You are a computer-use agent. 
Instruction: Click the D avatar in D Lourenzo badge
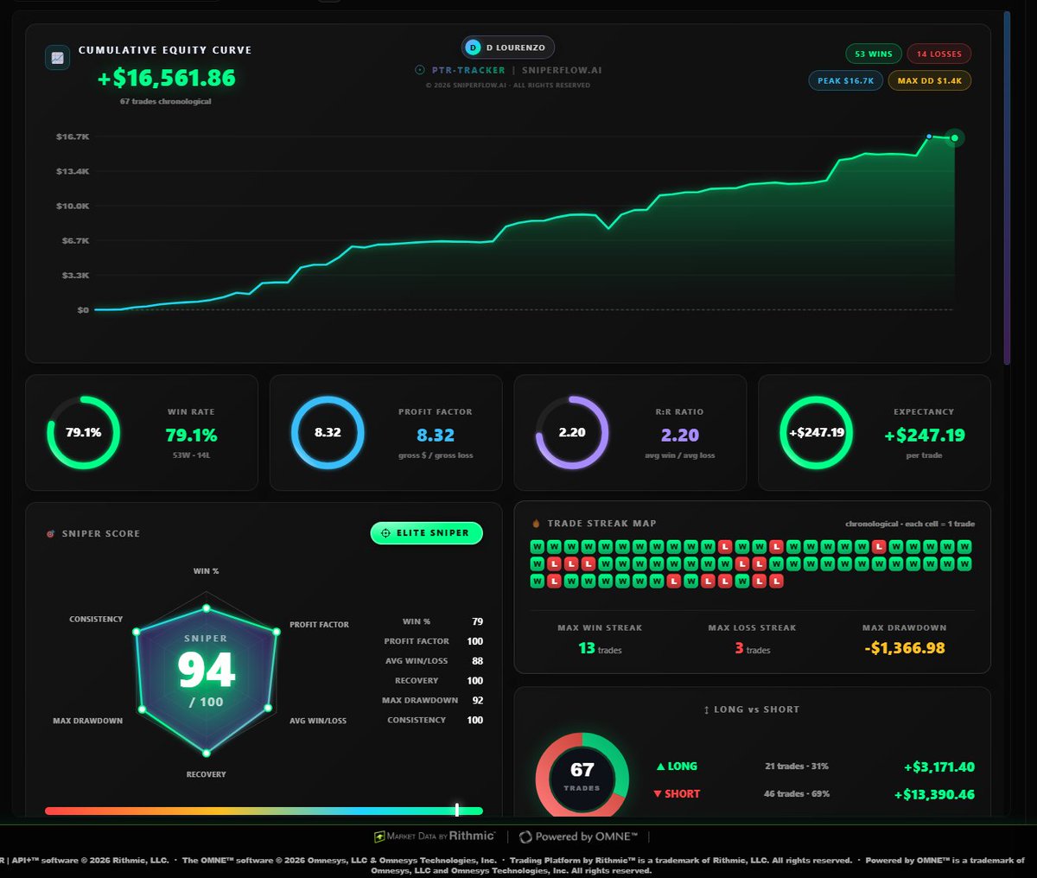pos(473,48)
